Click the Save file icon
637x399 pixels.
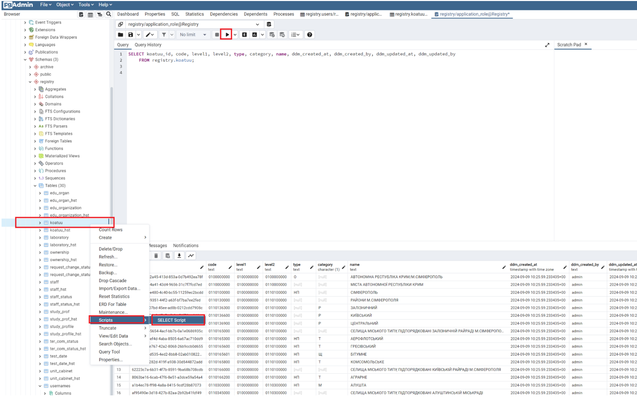click(x=130, y=34)
